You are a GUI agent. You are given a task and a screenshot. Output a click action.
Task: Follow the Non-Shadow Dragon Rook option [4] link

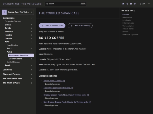(x=67, y=102)
